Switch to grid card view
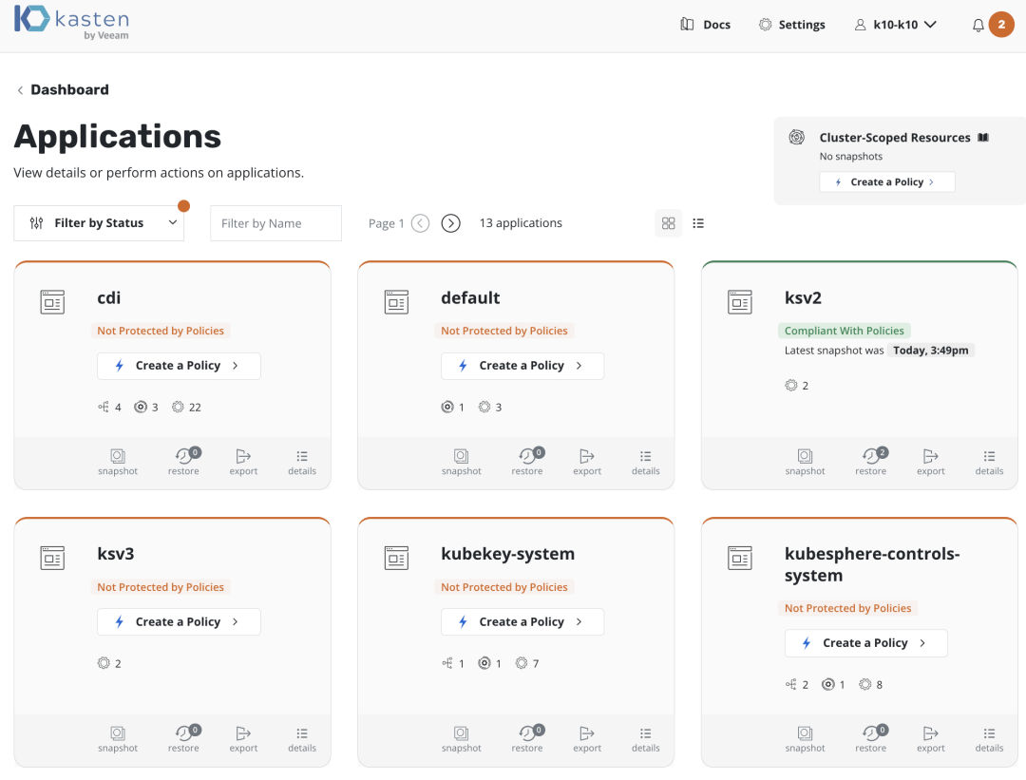The width and height of the screenshot is (1026, 780). tap(668, 223)
